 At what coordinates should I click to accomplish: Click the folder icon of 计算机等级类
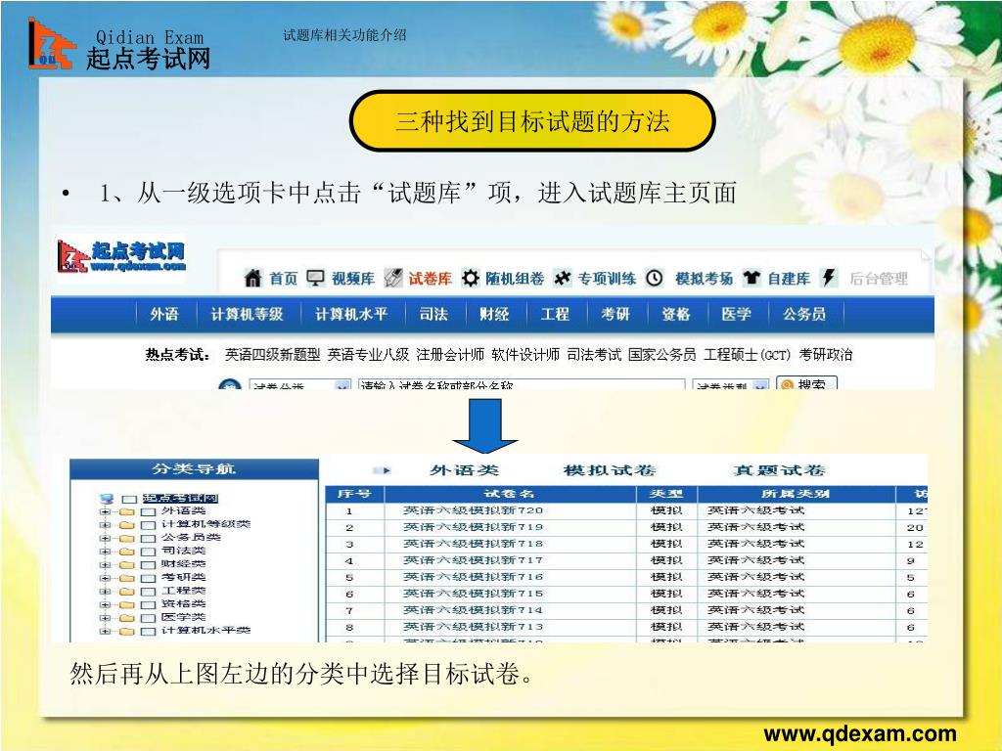tap(126, 525)
